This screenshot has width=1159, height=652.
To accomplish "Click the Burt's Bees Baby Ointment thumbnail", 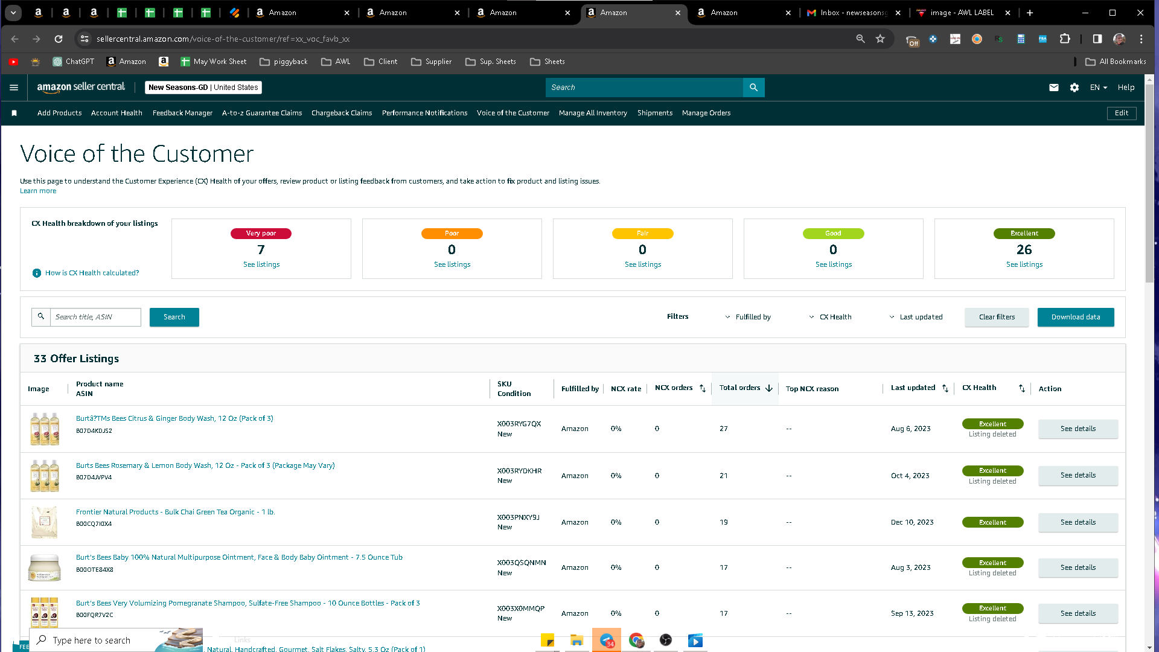I will (45, 567).
